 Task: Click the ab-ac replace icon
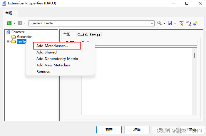(189, 23)
